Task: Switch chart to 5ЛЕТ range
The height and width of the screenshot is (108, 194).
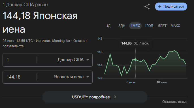Action: click(162, 26)
